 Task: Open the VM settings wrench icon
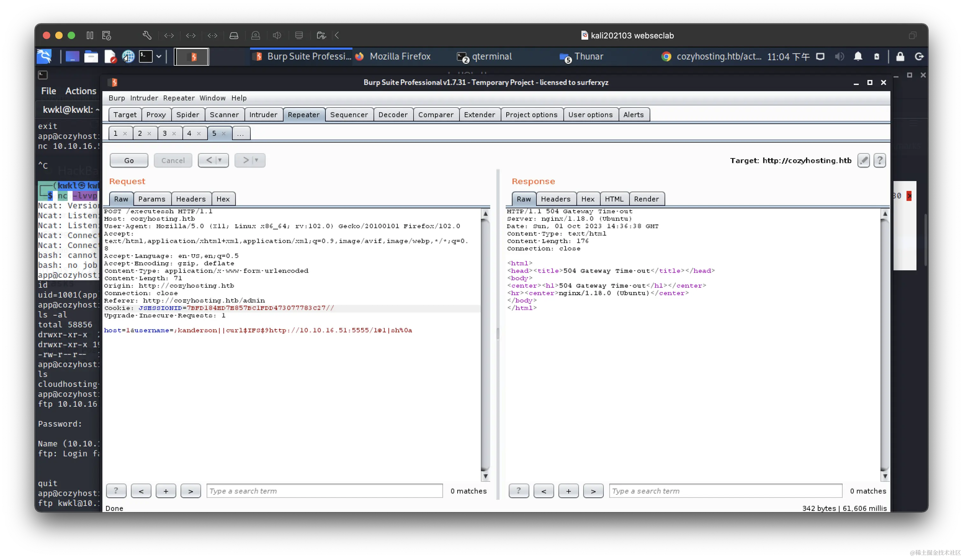pos(147,36)
